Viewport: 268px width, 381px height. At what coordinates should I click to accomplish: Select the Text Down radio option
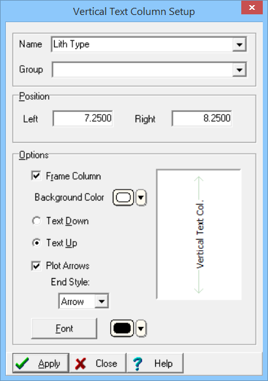click(x=37, y=221)
